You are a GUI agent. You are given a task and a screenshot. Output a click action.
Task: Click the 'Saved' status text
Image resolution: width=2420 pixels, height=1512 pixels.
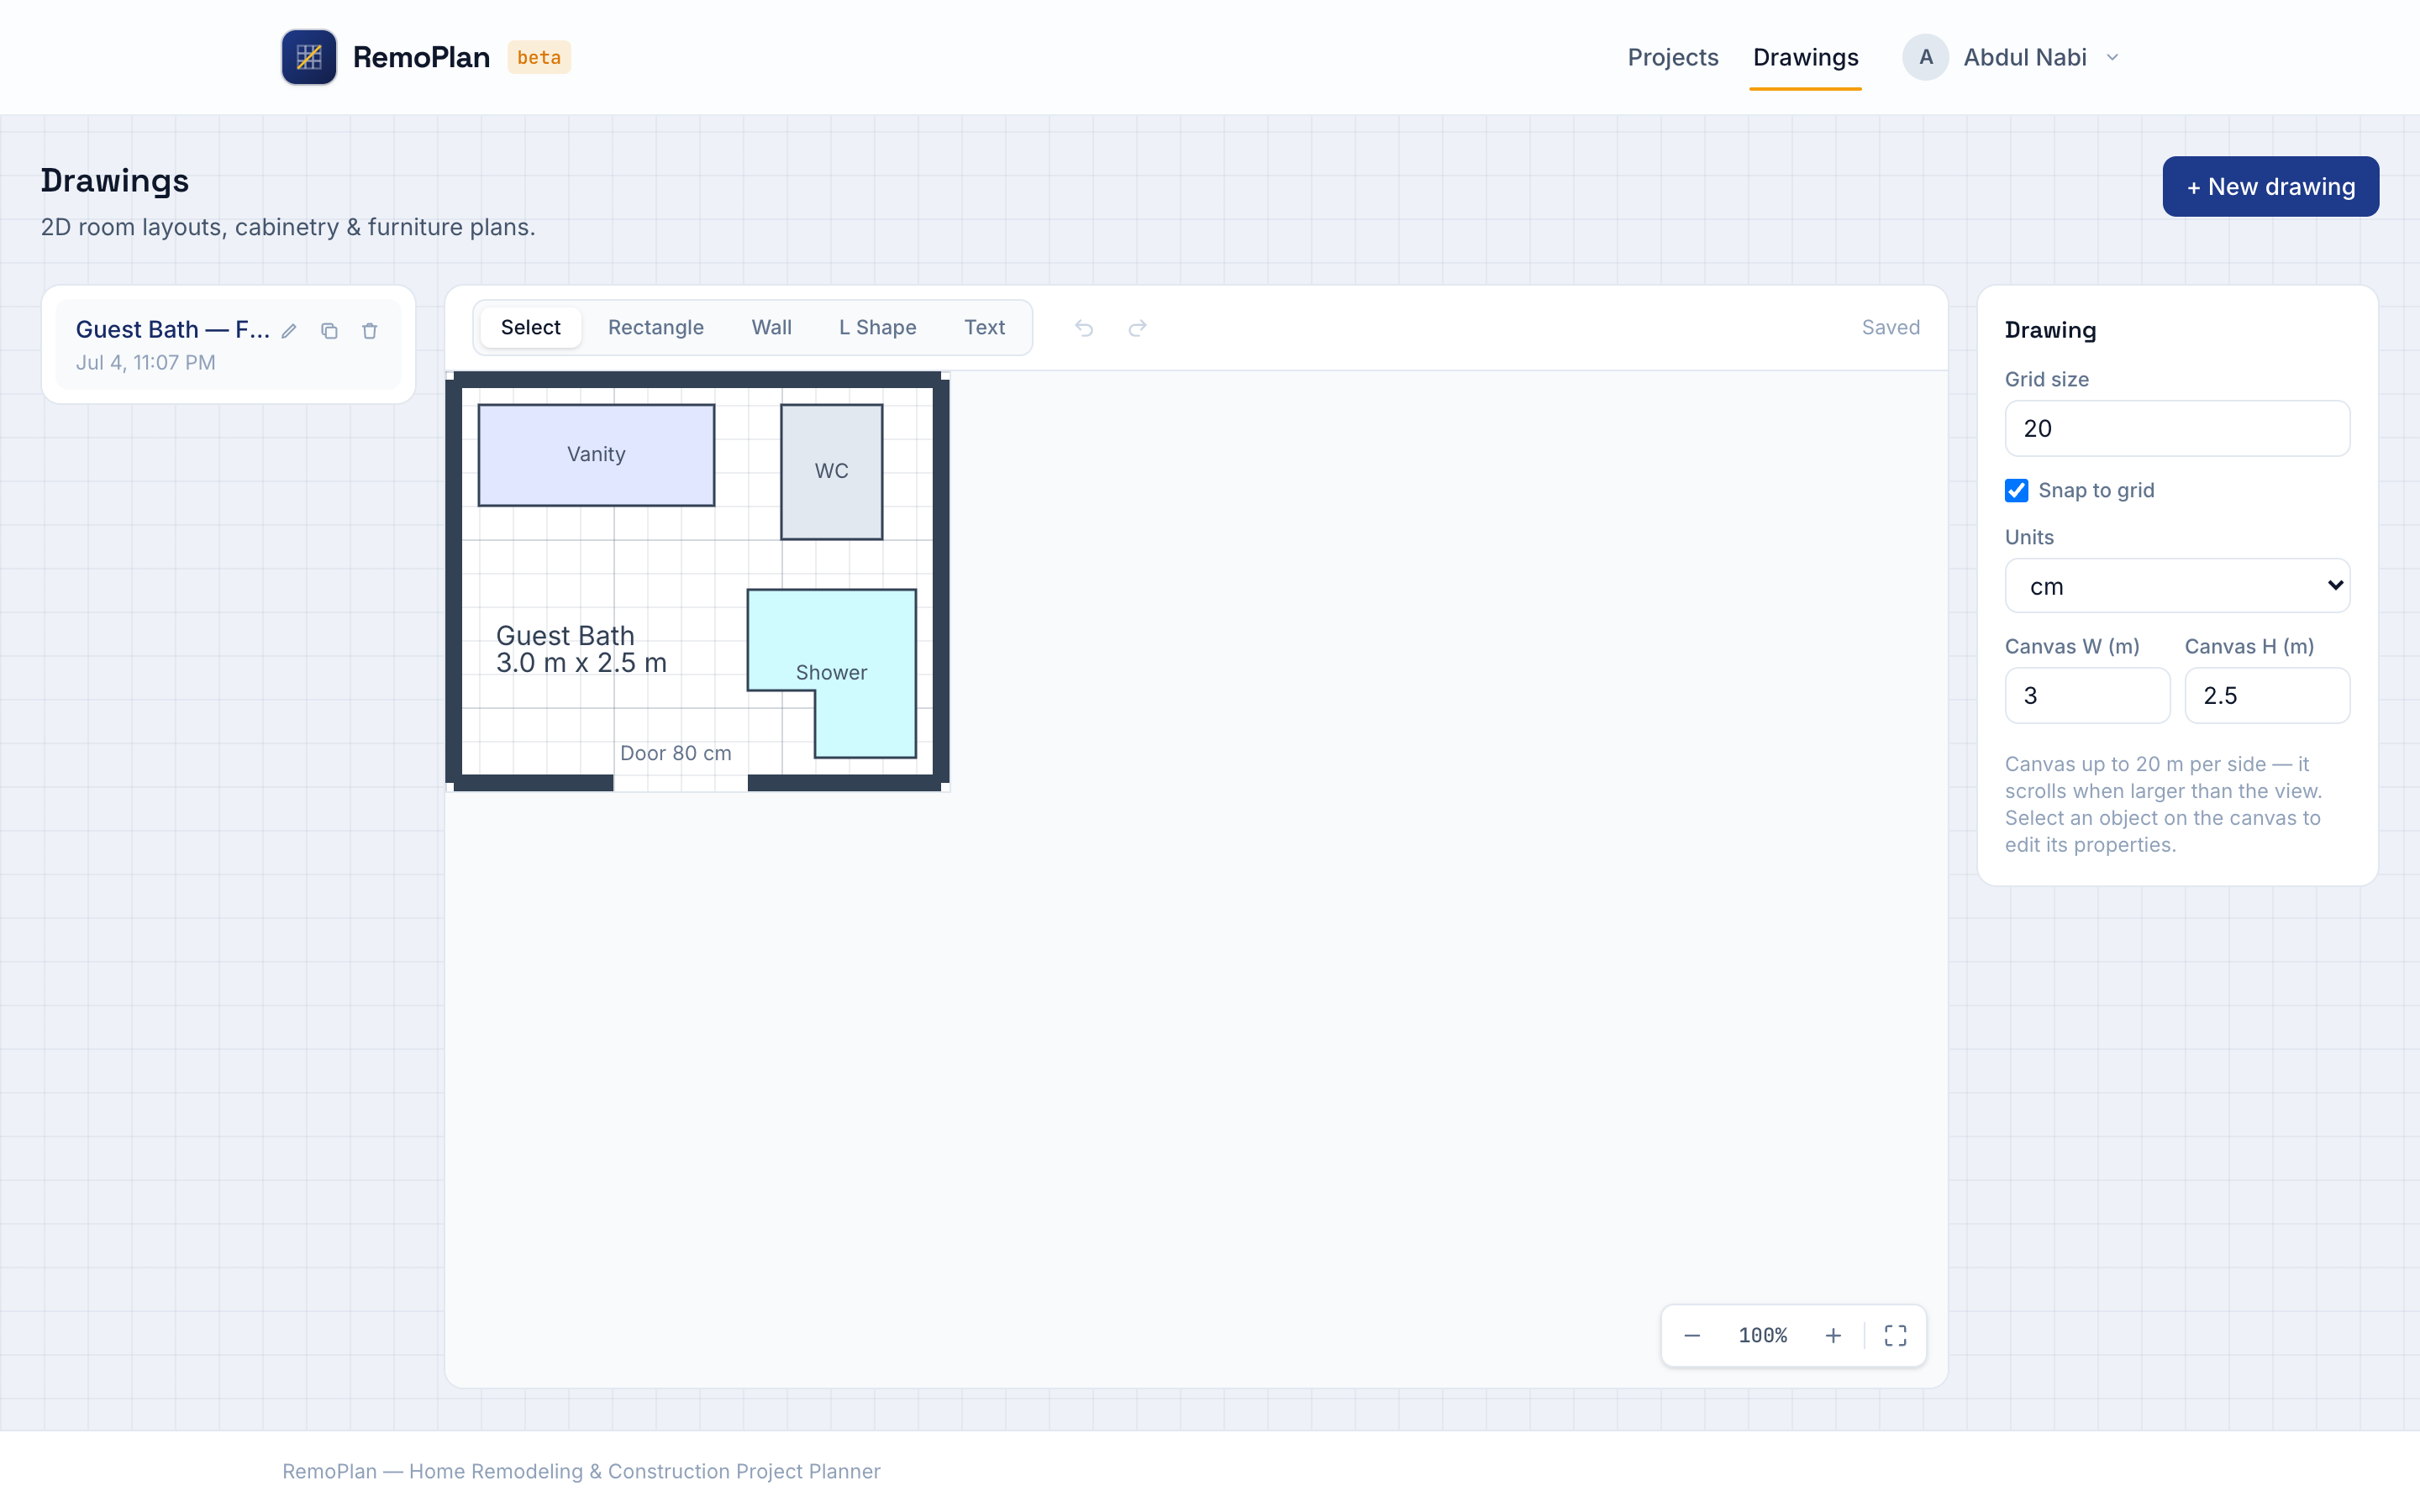click(x=1890, y=328)
